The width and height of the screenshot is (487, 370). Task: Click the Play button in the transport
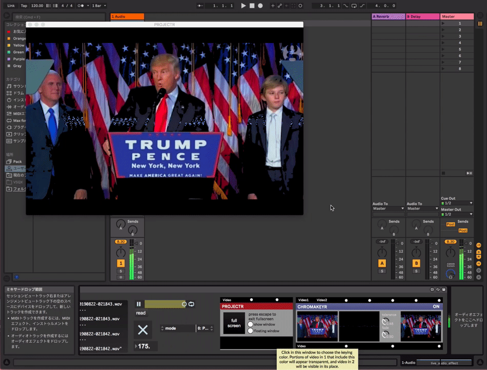pos(243,5)
